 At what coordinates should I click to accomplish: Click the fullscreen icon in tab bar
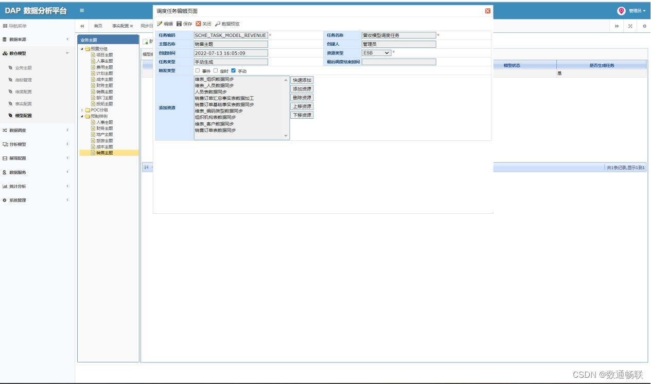630,26
